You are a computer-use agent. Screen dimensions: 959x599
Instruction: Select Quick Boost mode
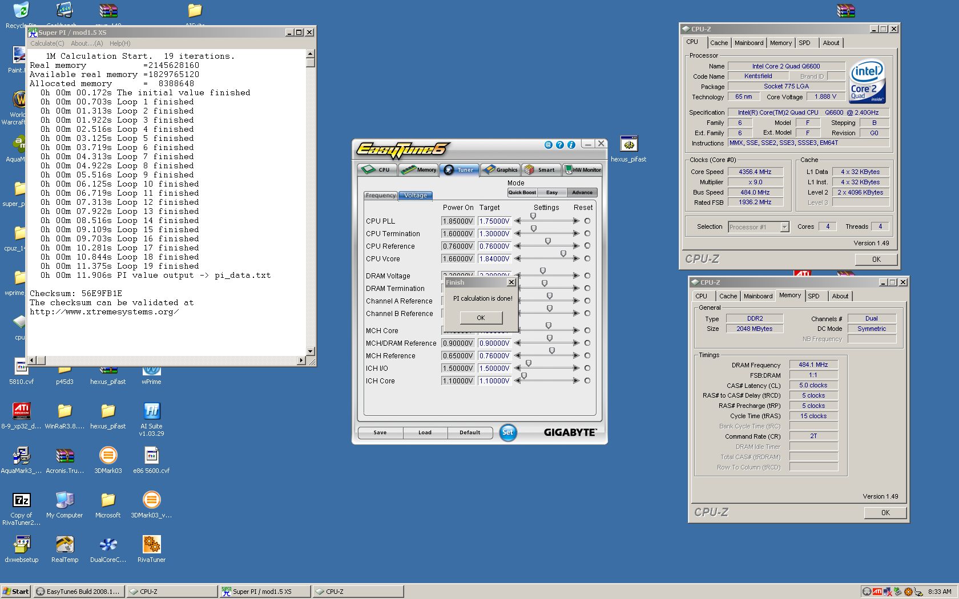(x=522, y=192)
